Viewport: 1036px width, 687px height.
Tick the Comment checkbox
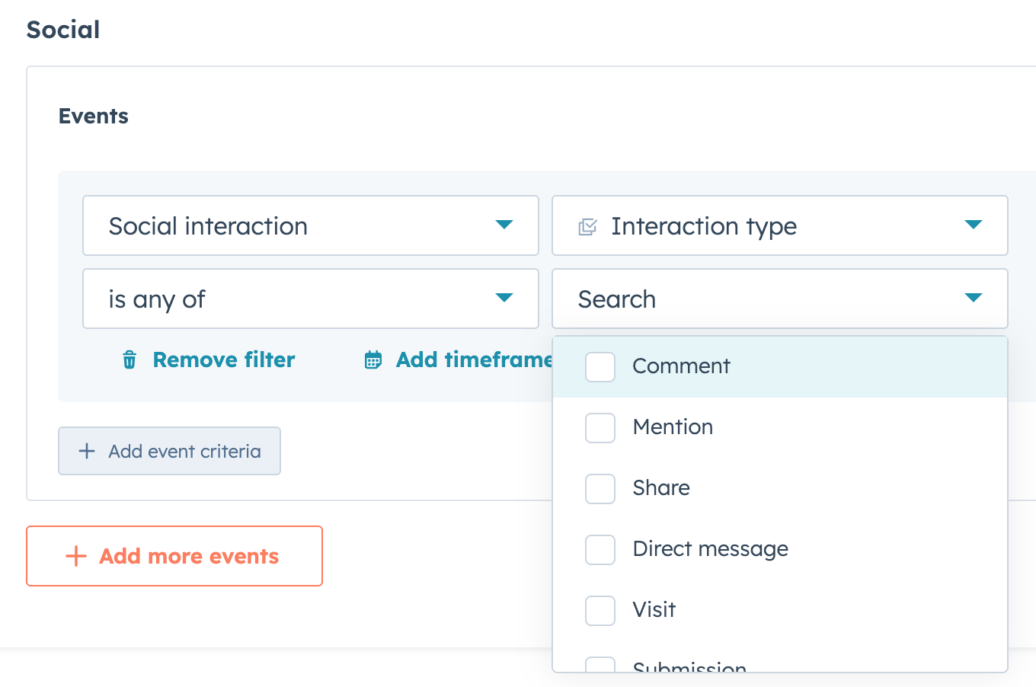(x=600, y=366)
